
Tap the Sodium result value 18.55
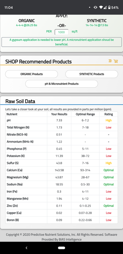click(59, 184)
